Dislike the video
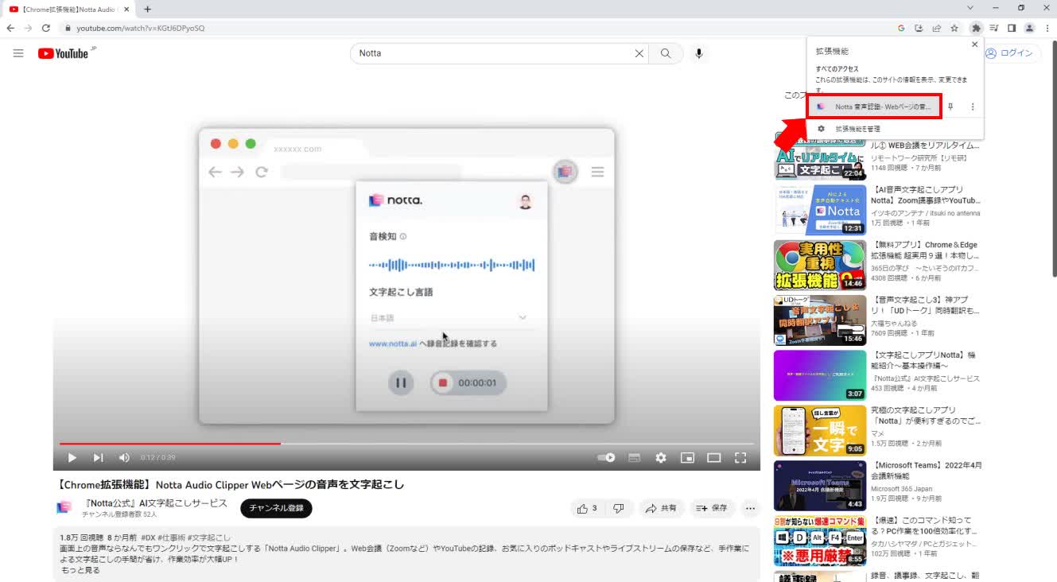The width and height of the screenshot is (1057, 582). point(619,508)
